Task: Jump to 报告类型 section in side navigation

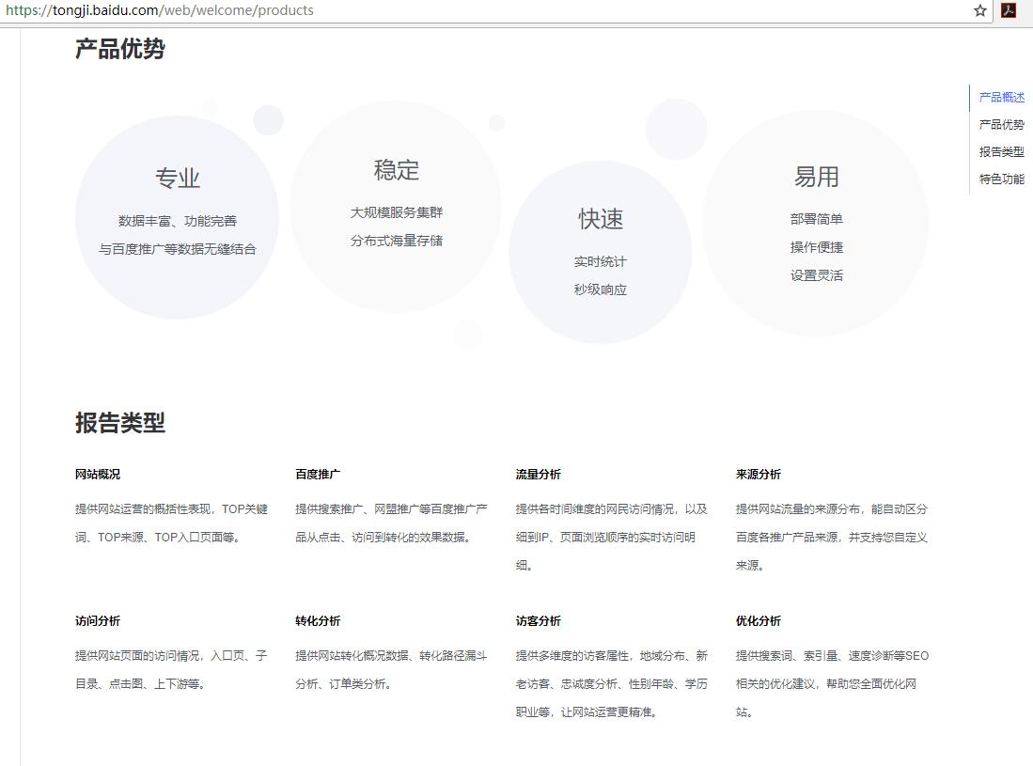Action: click(x=1001, y=151)
